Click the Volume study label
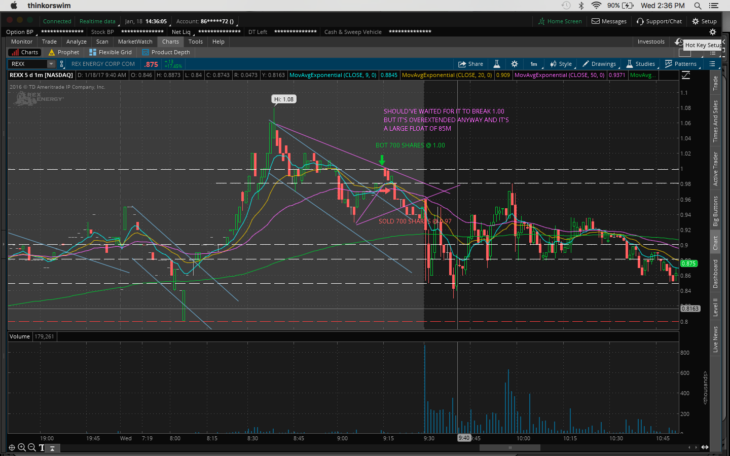 [x=20, y=336]
